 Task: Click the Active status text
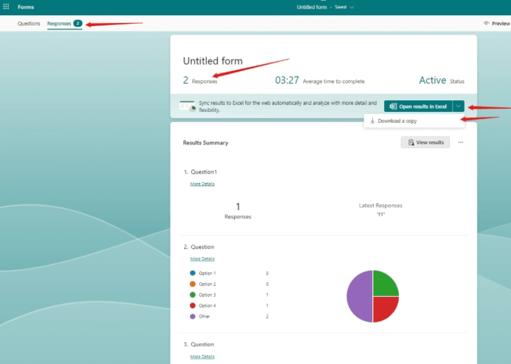[x=432, y=80]
